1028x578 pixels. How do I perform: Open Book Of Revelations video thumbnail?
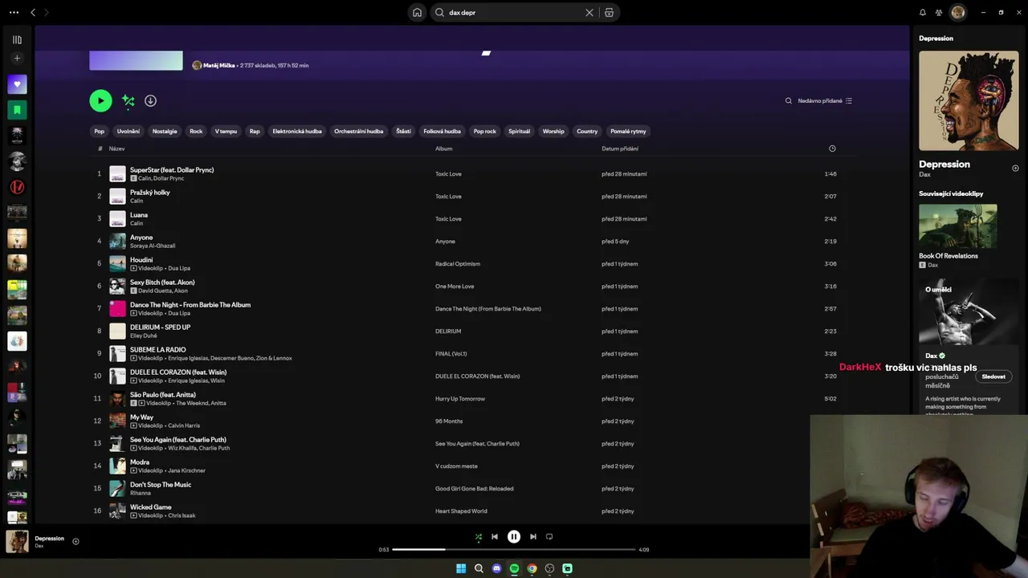(958, 226)
